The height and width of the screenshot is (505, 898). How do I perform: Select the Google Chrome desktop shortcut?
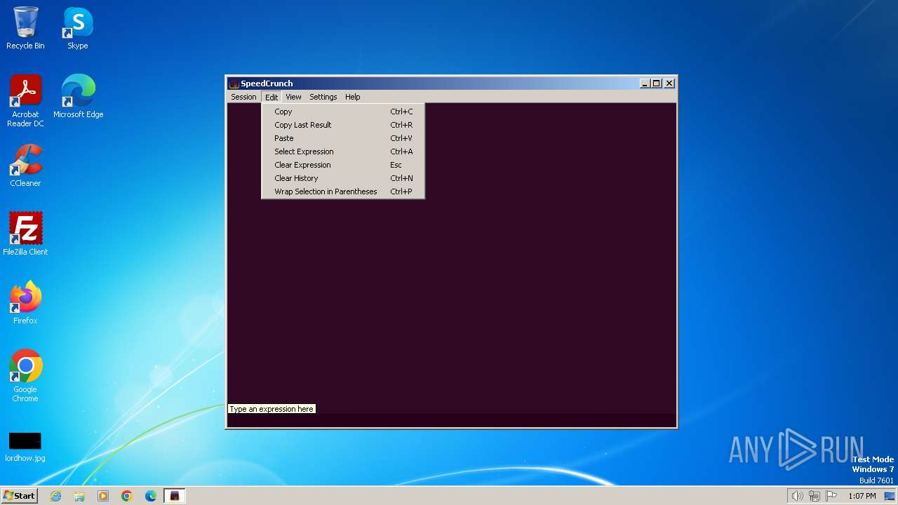click(25, 376)
